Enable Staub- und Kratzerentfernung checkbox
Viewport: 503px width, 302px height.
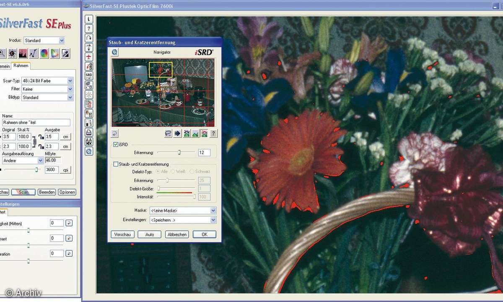(x=116, y=164)
